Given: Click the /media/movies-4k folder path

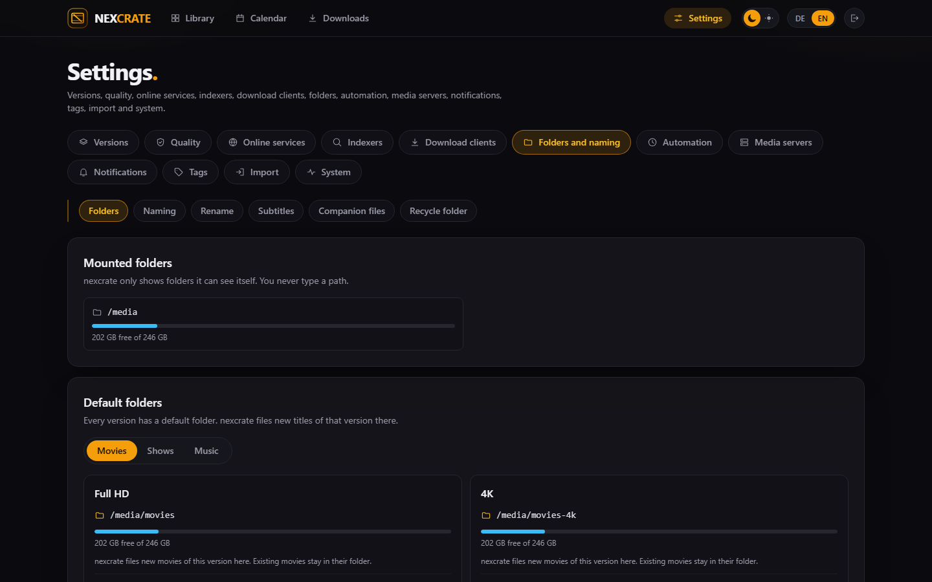Looking at the screenshot, I should click(537, 515).
